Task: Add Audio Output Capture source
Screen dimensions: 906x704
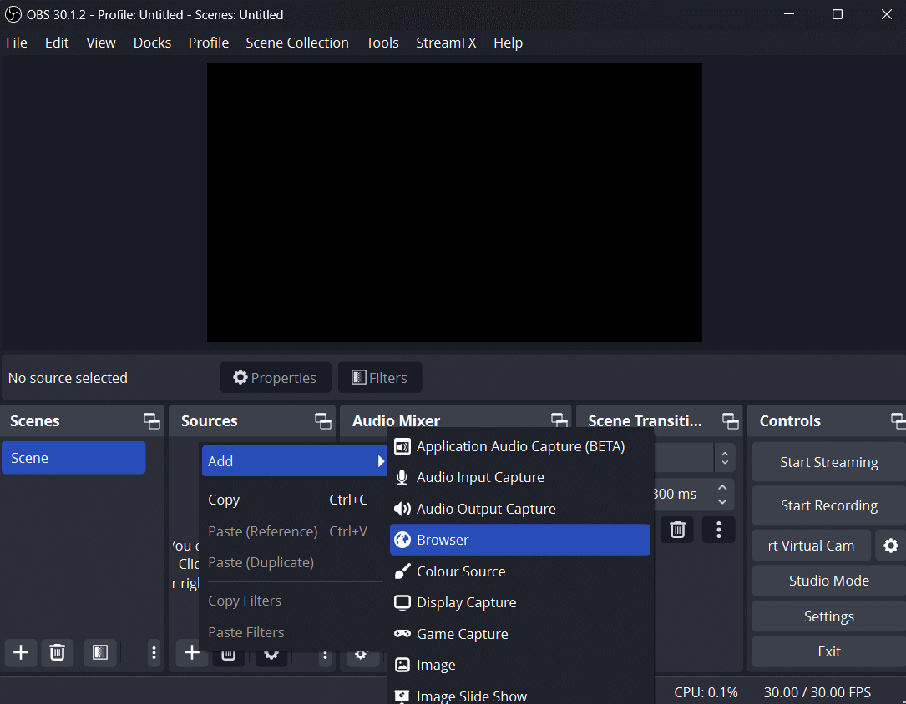Action: click(520, 509)
